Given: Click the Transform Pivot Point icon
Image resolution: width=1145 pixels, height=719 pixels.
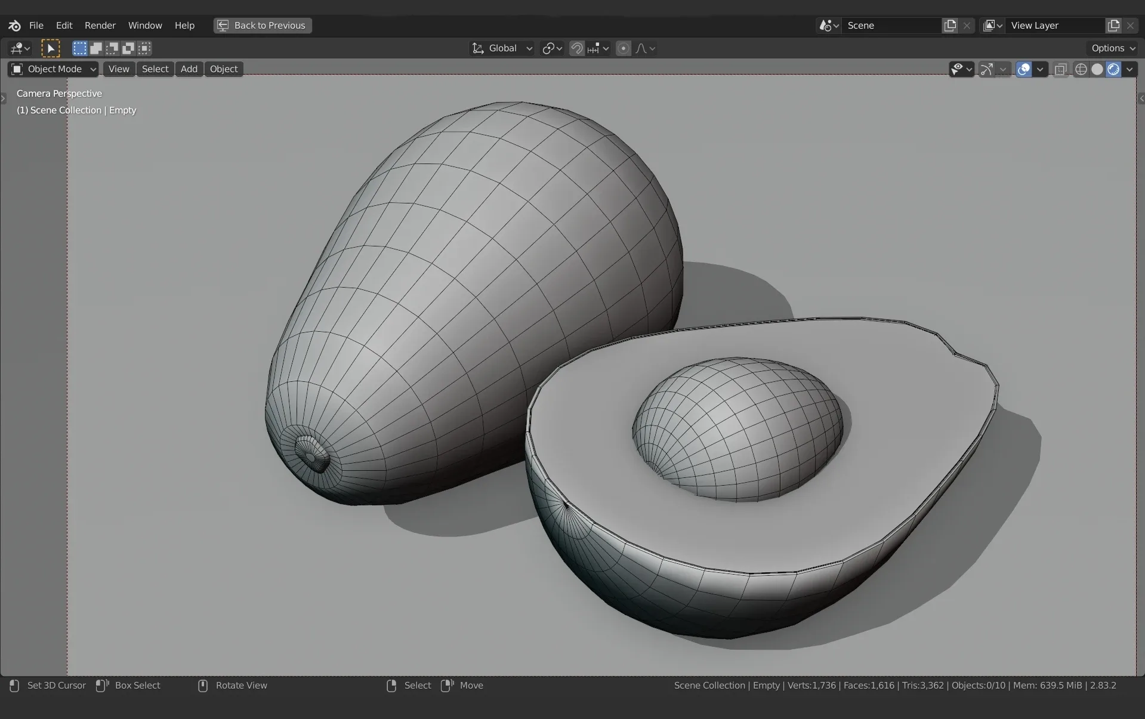Looking at the screenshot, I should coord(550,48).
